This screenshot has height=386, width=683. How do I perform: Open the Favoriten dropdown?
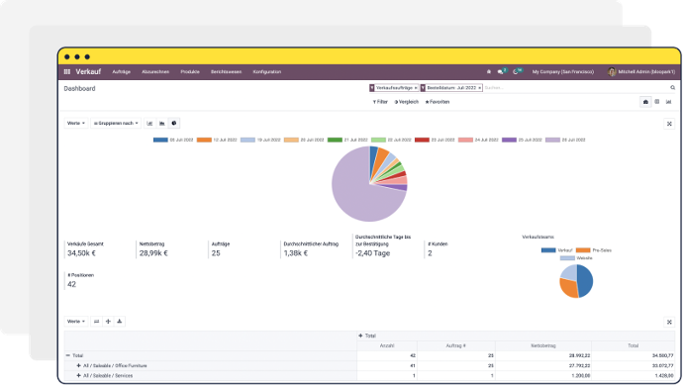(x=438, y=102)
